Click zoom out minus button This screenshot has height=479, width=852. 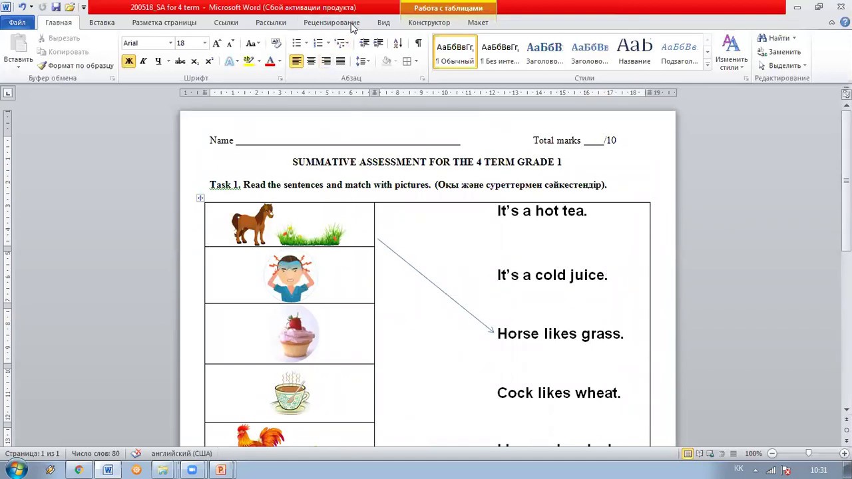[772, 454]
